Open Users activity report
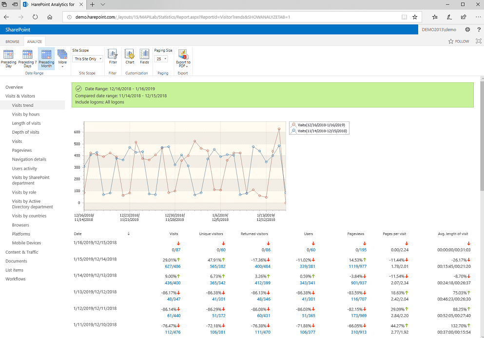This screenshot has height=338, width=484. pyautogui.click(x=24, y=169)
